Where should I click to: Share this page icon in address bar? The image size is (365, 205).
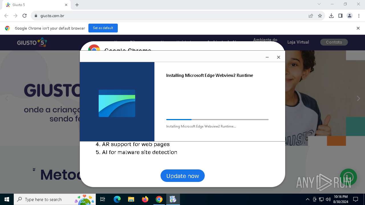click(x=311, y=16)
